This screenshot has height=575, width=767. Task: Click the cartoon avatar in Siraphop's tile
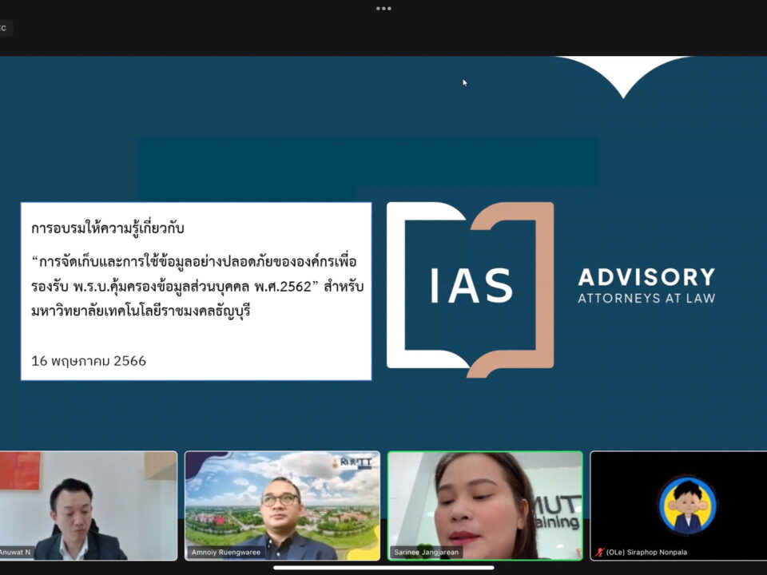[687, 505]
